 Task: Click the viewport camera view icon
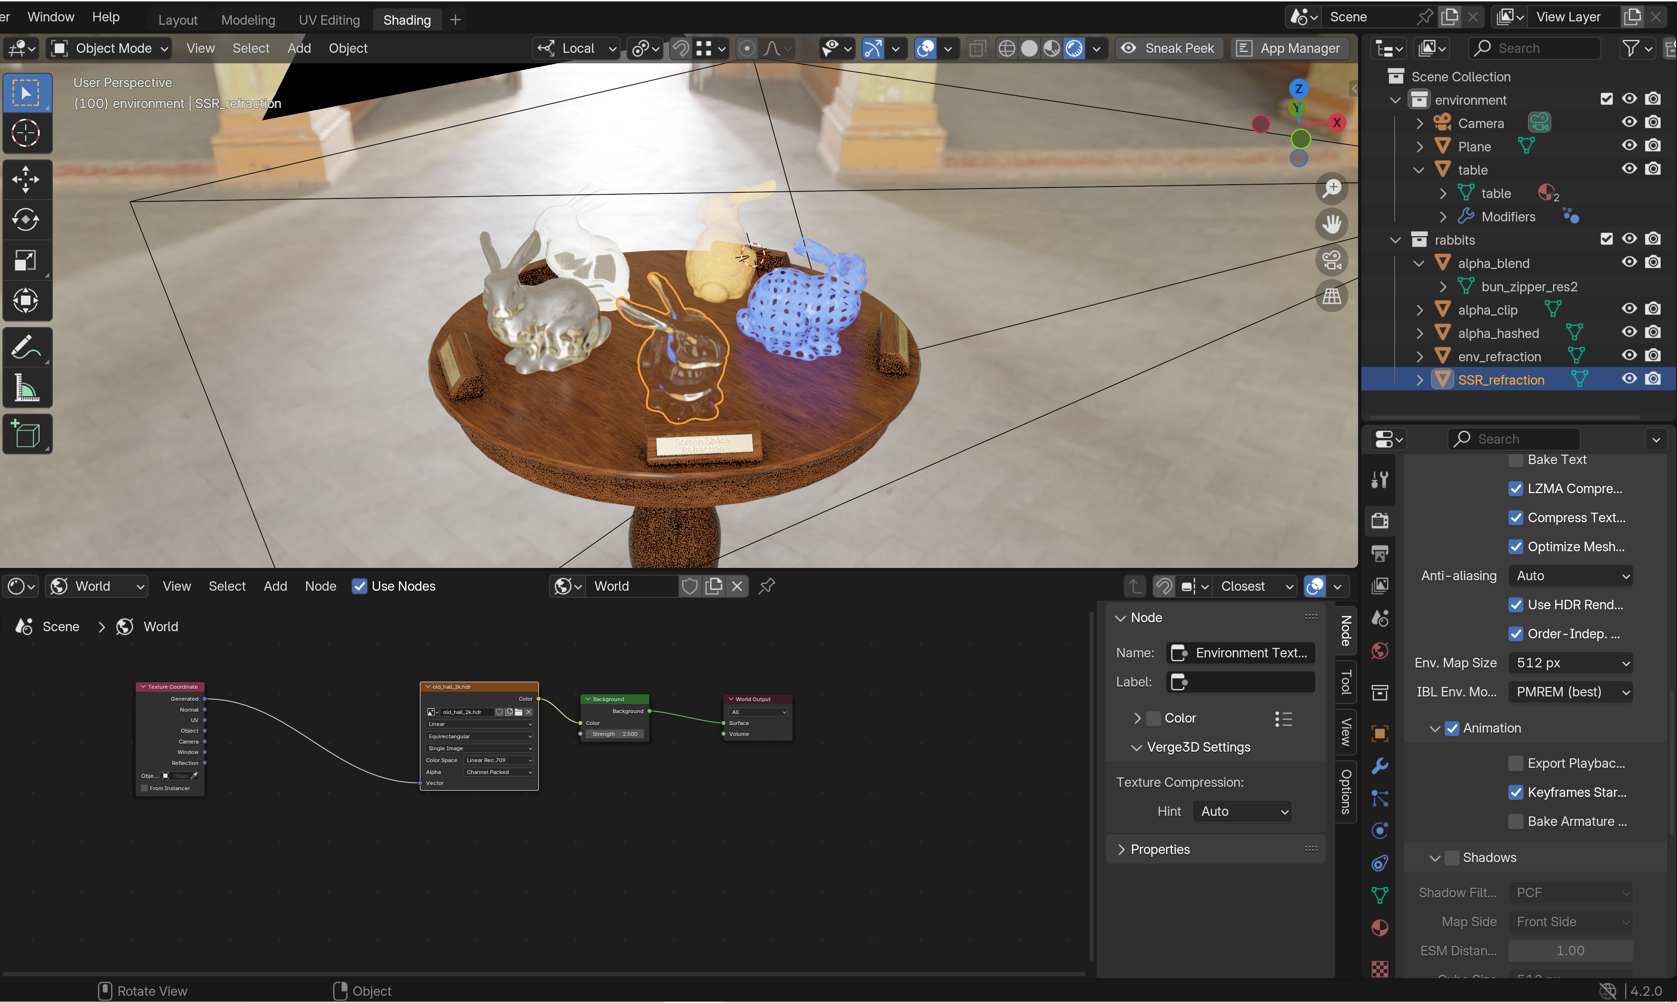tap(1331, 260)
